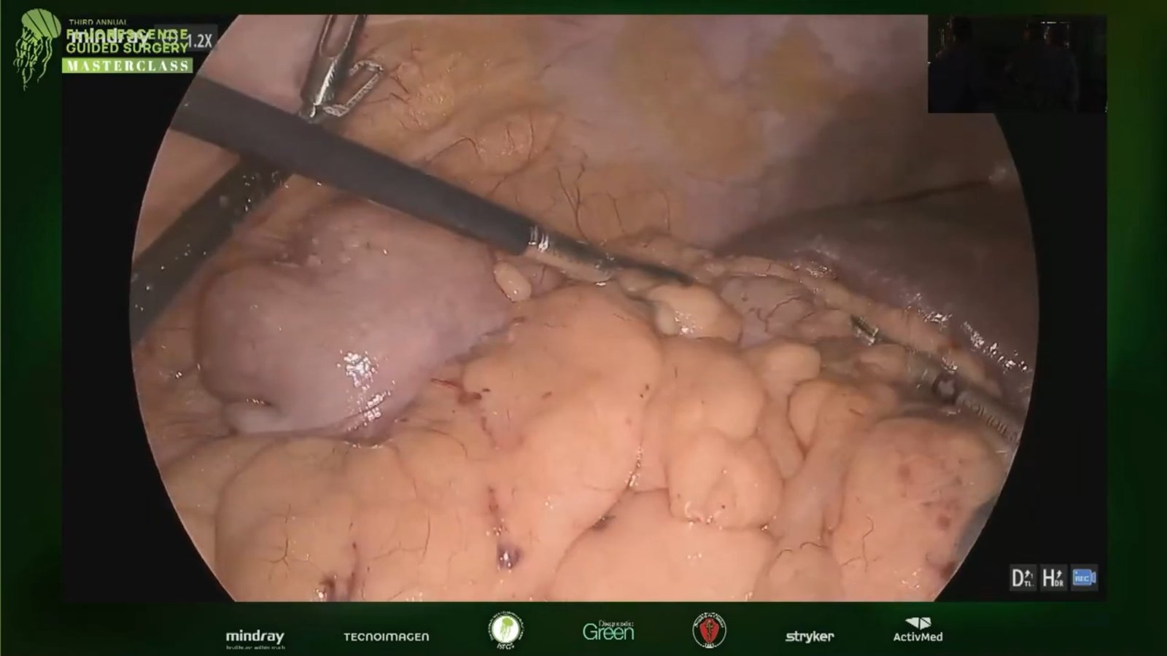Click the ActivMed sponsor logo
Image resolution: width=1167 pixels, height=656 pixels.
[x=918, y=630]
